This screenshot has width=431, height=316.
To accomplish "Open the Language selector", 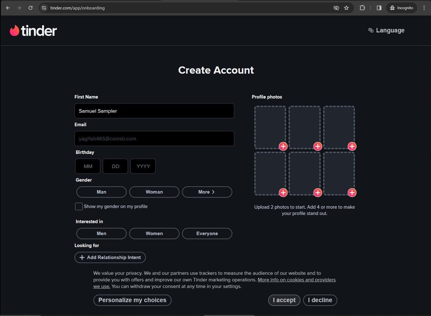I will (x=386, y=30).
